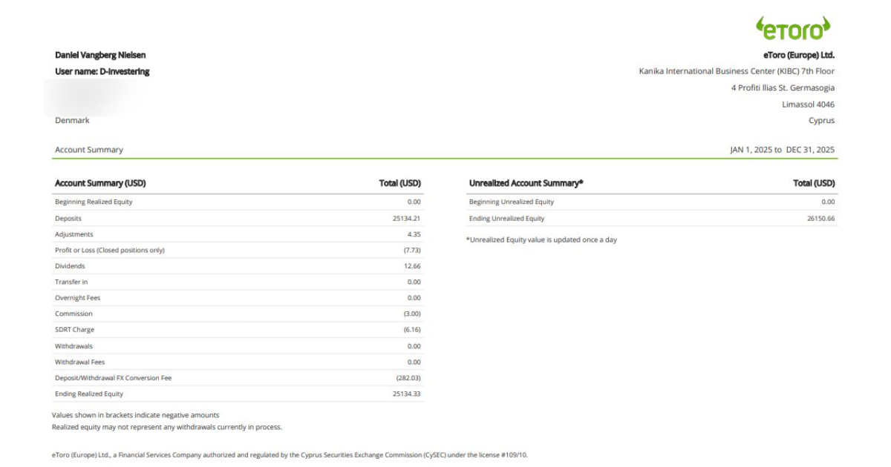Viewport: 891px width, 467px height.
Task: Click the Deposits amount 25134.21
Action: 406,219
